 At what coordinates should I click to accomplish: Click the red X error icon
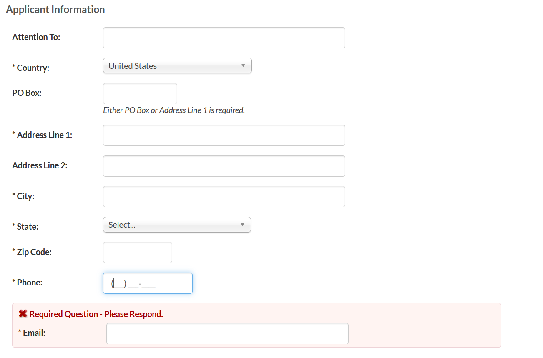(23, 314)
